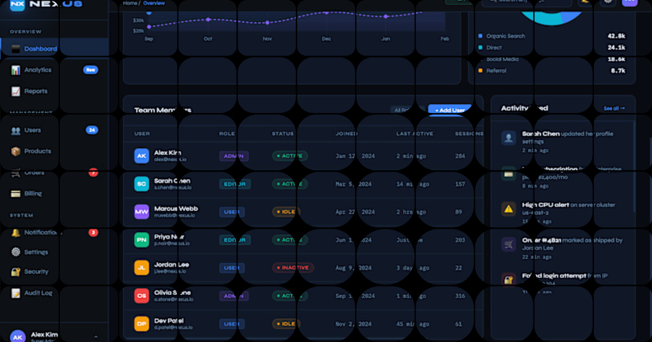This screenshot has width=652, height=342.
Task: Click the Inactive status badge for Jordan Lee
Action: click(292, 268)
